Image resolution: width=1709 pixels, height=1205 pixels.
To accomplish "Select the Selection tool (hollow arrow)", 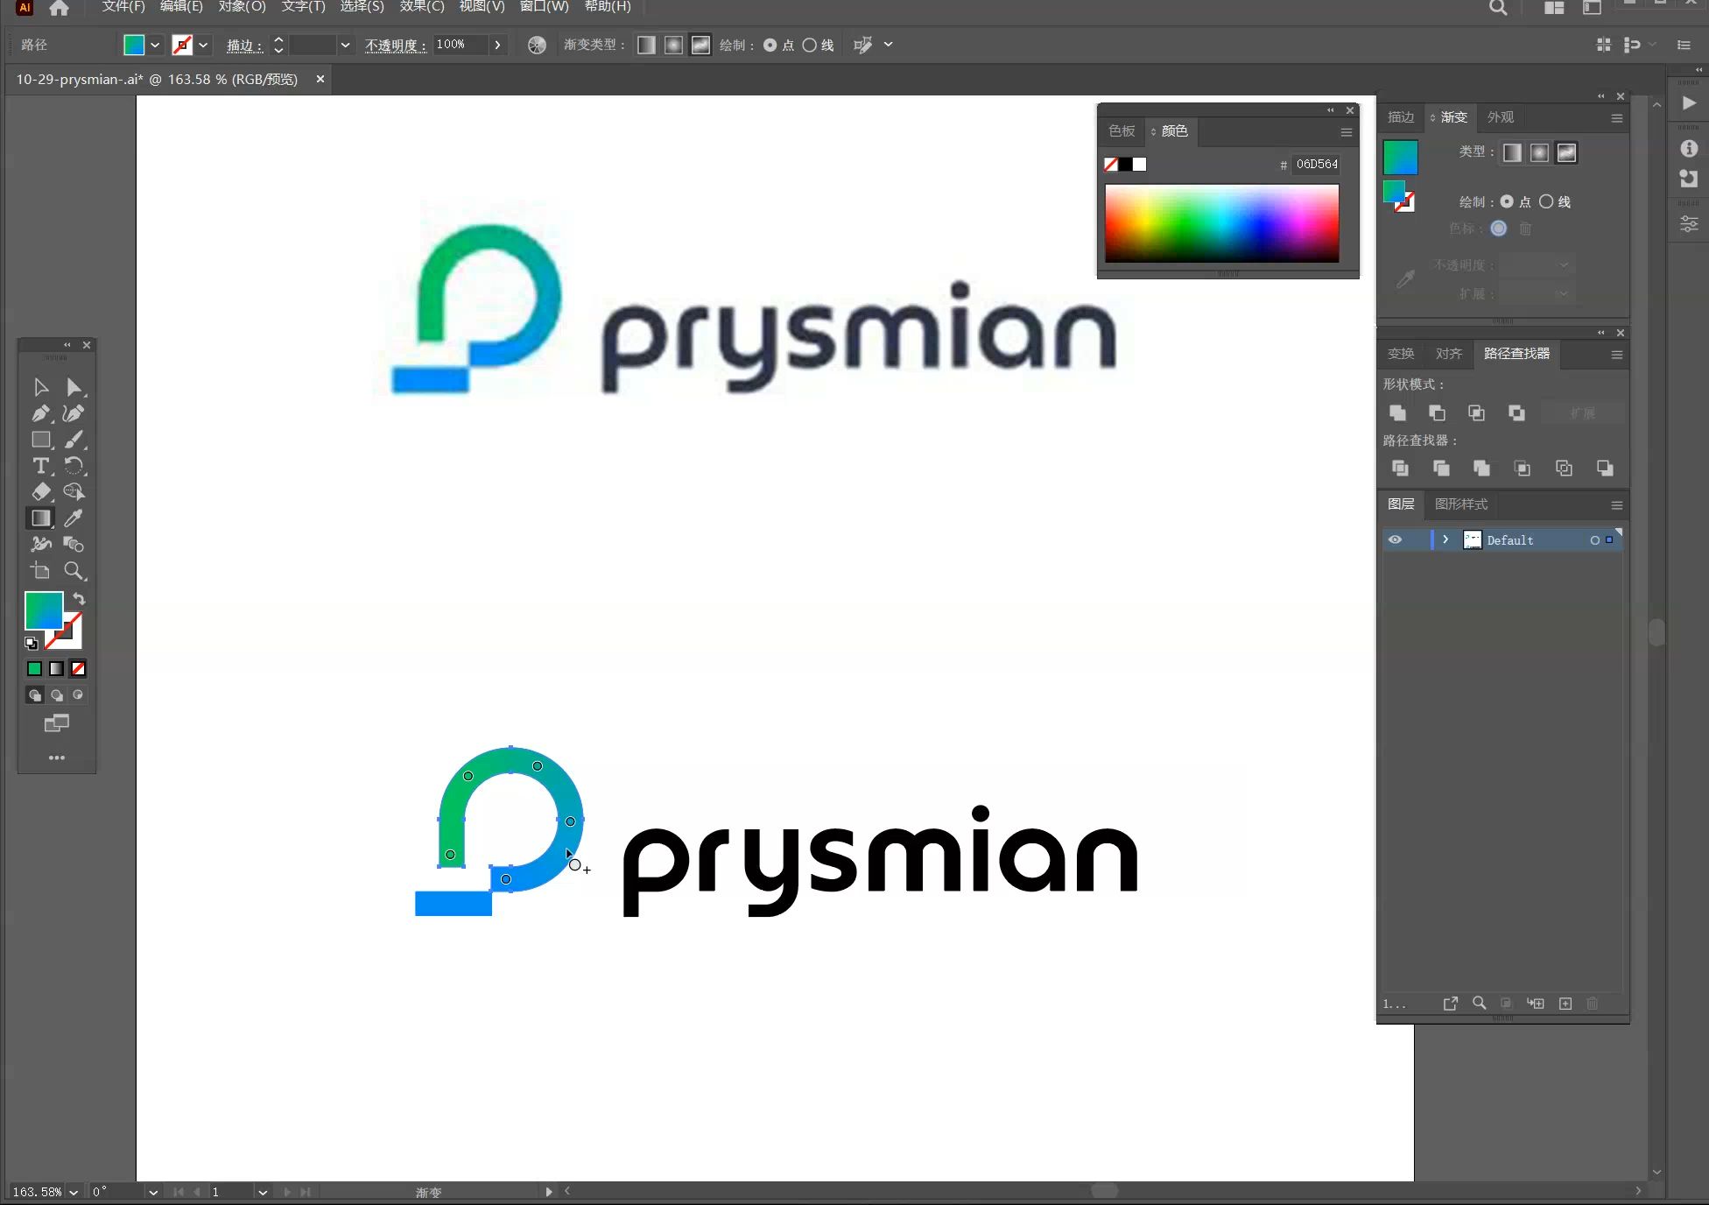I will [40, 387].
